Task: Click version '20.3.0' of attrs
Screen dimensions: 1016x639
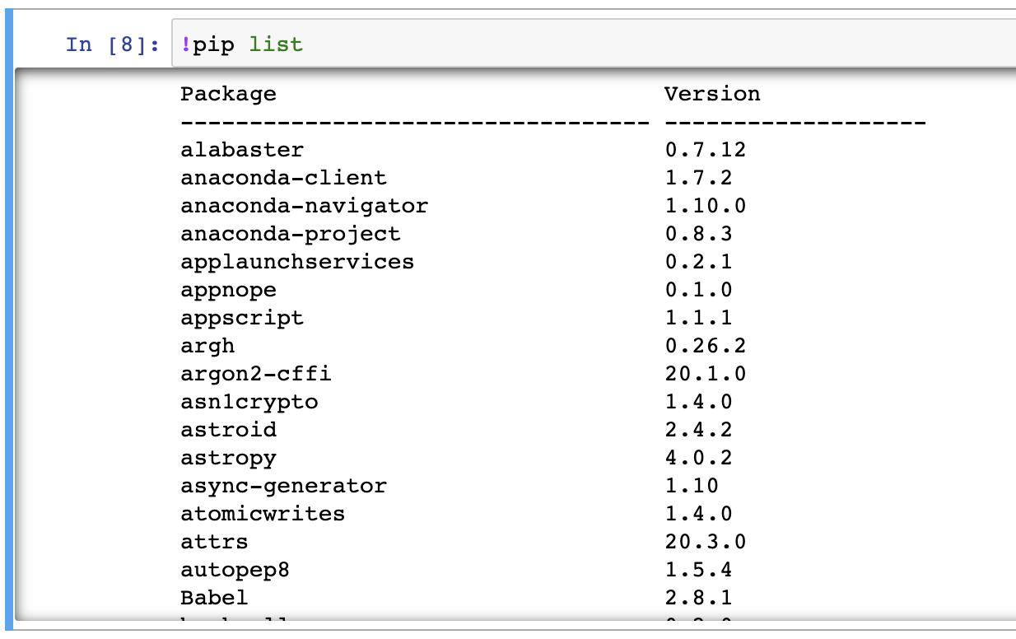Action: [x=706, y=542]
